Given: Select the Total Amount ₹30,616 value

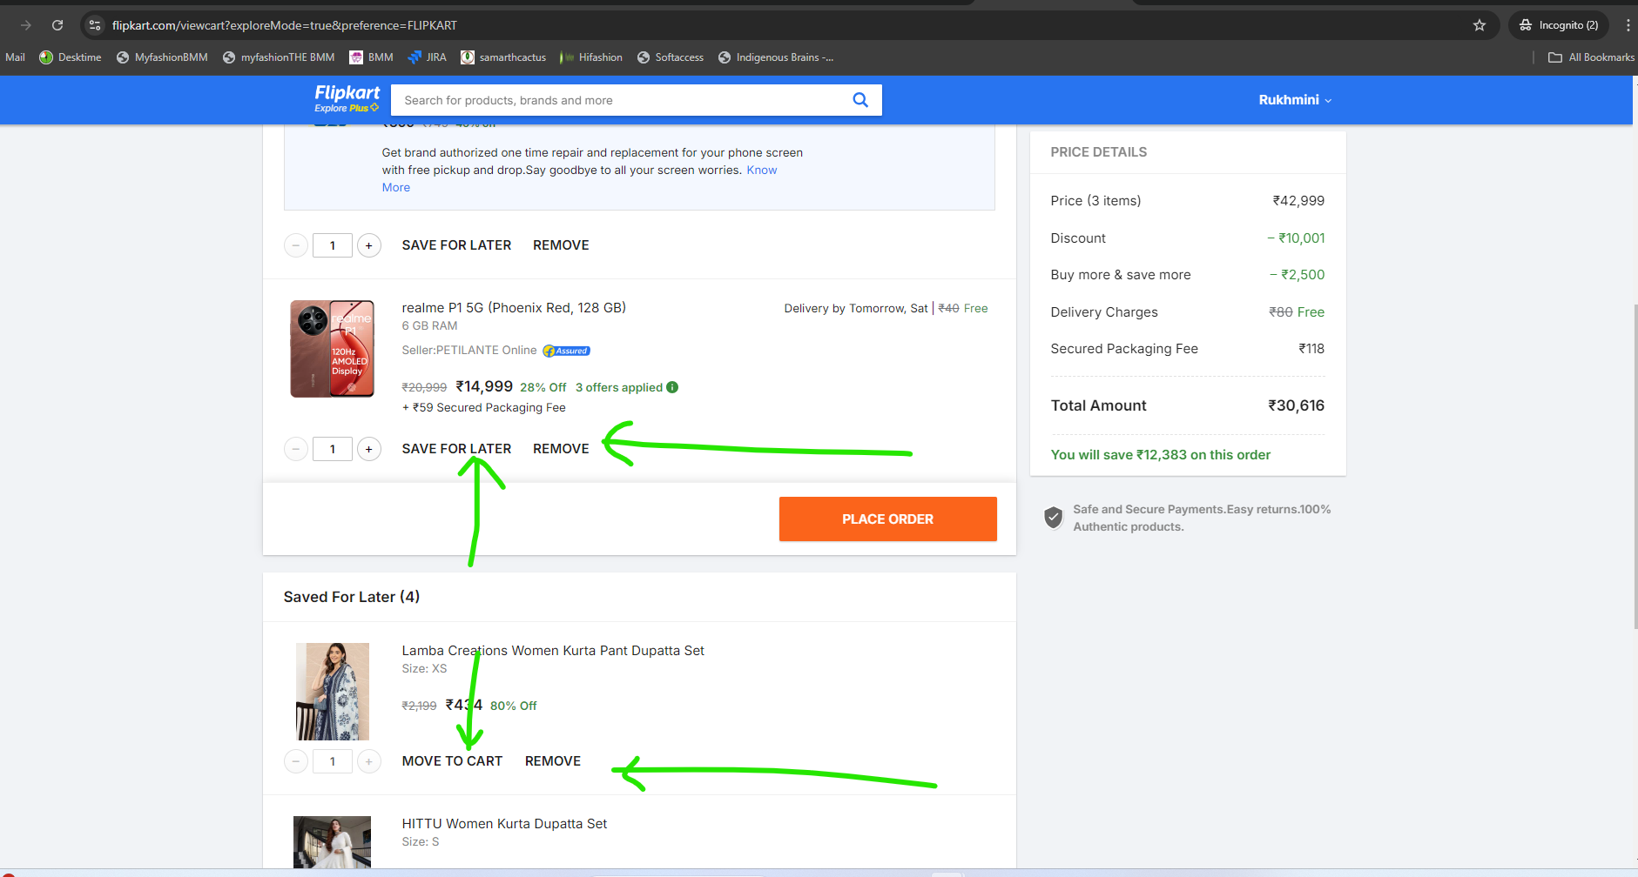Looking at the screenshot, I should coord(1296,405).
